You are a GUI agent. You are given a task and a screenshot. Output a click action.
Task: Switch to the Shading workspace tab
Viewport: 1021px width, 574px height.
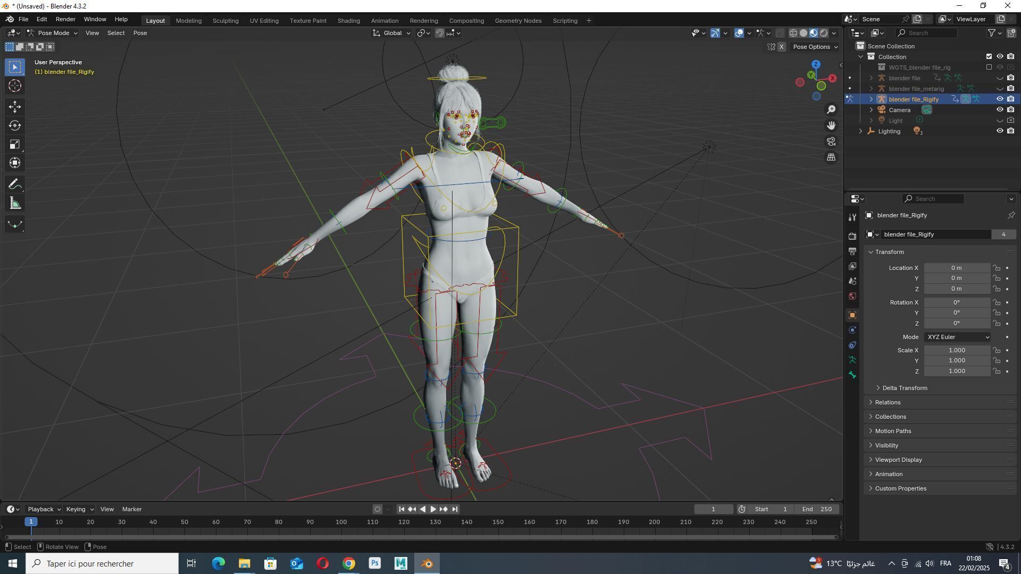click(349, 21)
